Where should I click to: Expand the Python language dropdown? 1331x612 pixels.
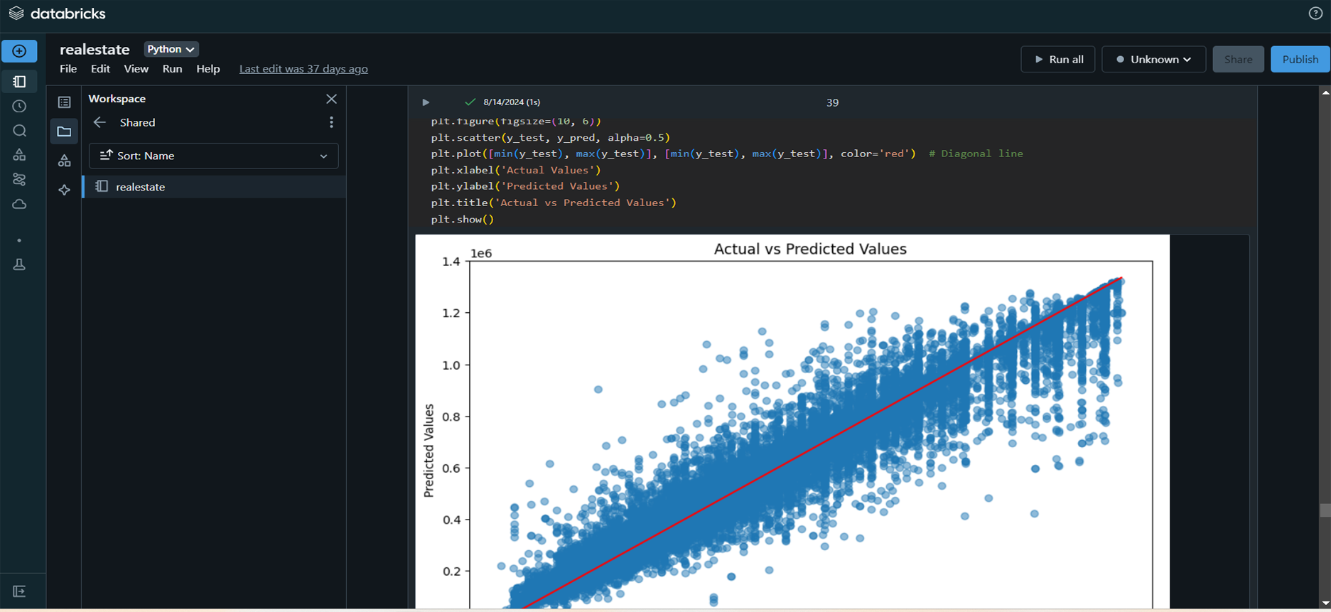[x=171, y=49]
